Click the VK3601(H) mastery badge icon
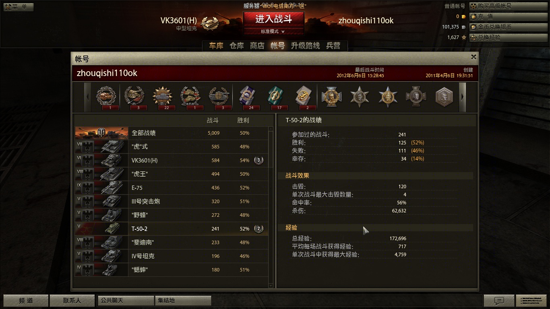550x309 pixels. tap(258, 160)
